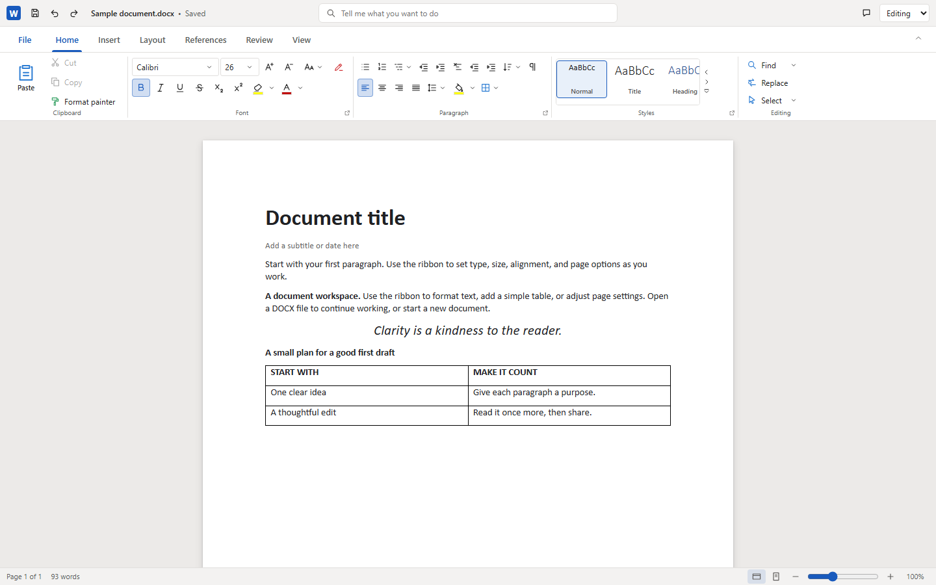Redo the last action

point(74,13)
